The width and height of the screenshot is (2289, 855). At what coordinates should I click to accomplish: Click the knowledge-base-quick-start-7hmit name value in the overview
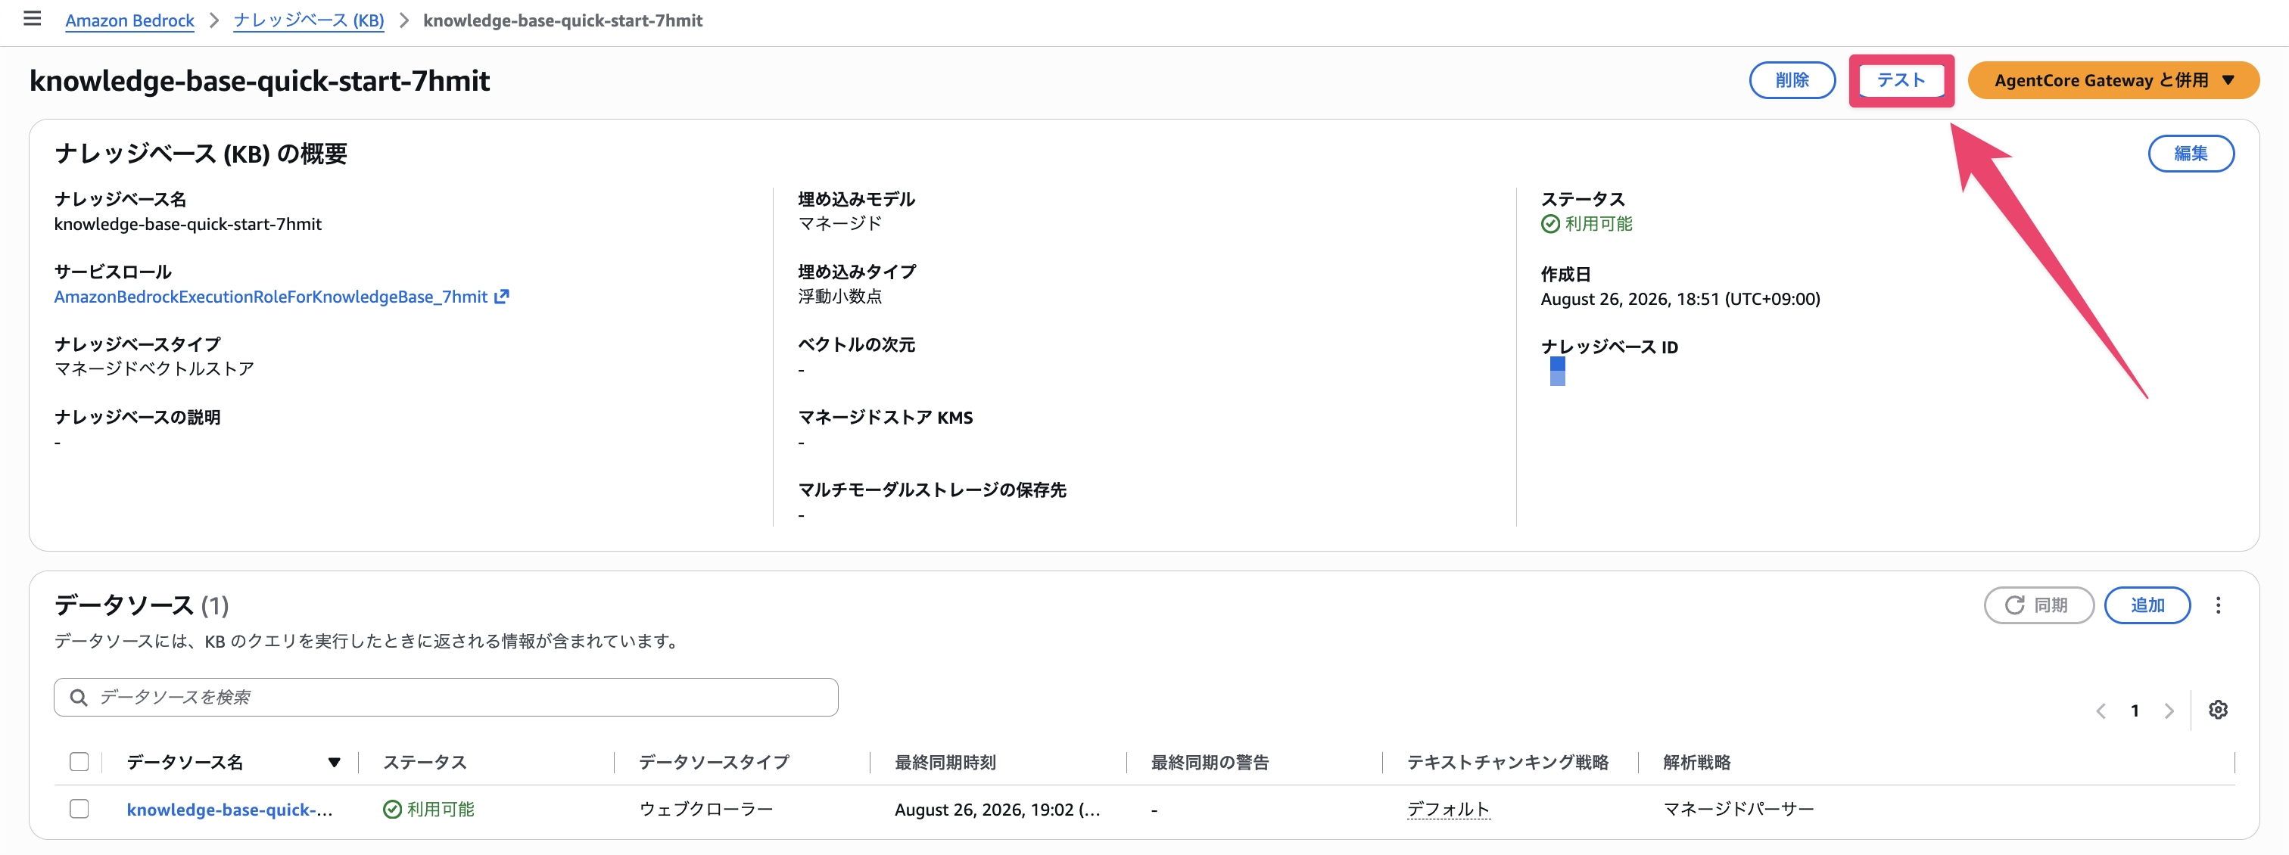188,224
